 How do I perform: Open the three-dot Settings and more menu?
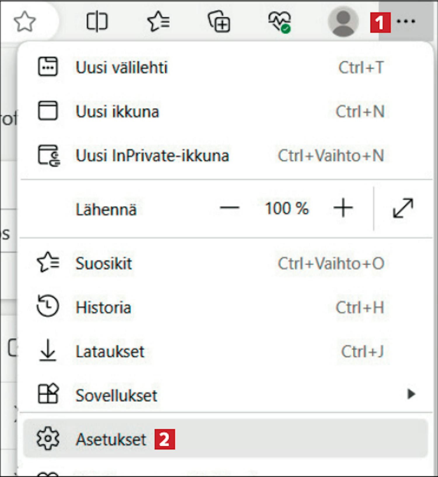pyautogui.click(x=406, y=21)
